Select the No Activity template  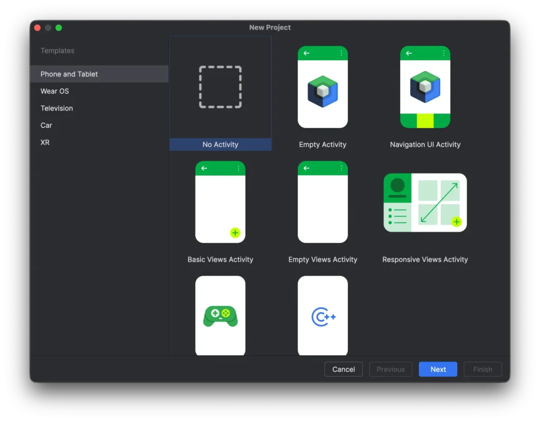(220, 87)
